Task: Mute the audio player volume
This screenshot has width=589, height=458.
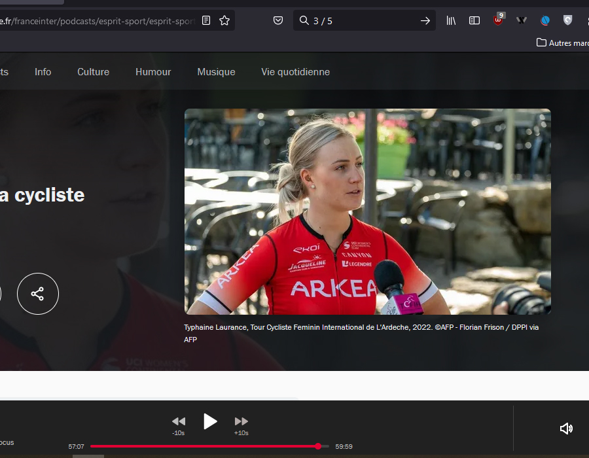Action: click(x=565, y=428)
